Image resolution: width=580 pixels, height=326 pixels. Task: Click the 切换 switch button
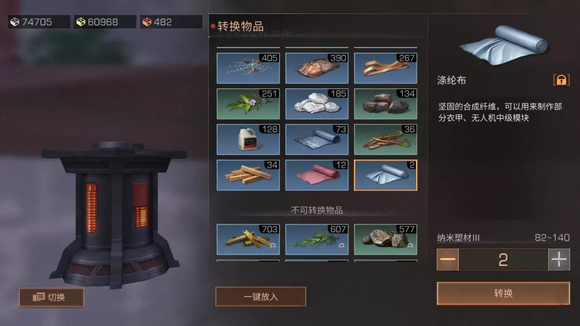coord(52,297)
